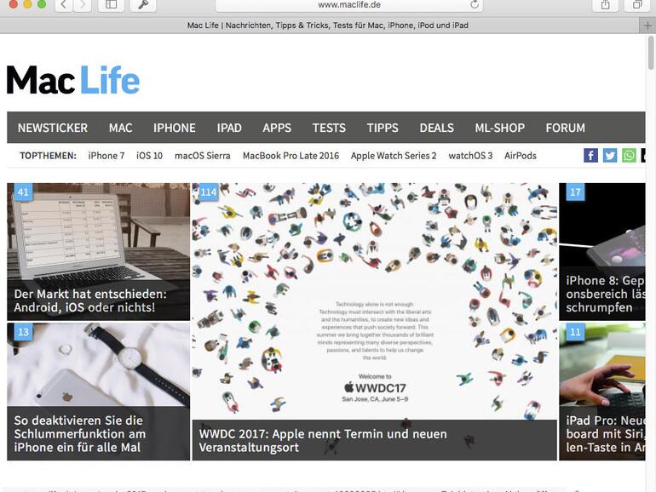
Task: Click the page's vertical scrollbar thumb
Action: [x=651, y=53]
